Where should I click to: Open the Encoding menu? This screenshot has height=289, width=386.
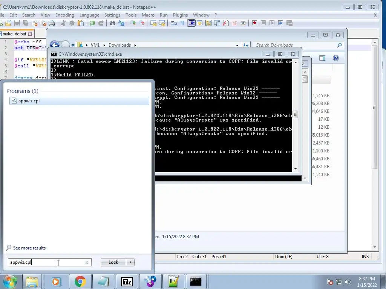coord(65,15)
